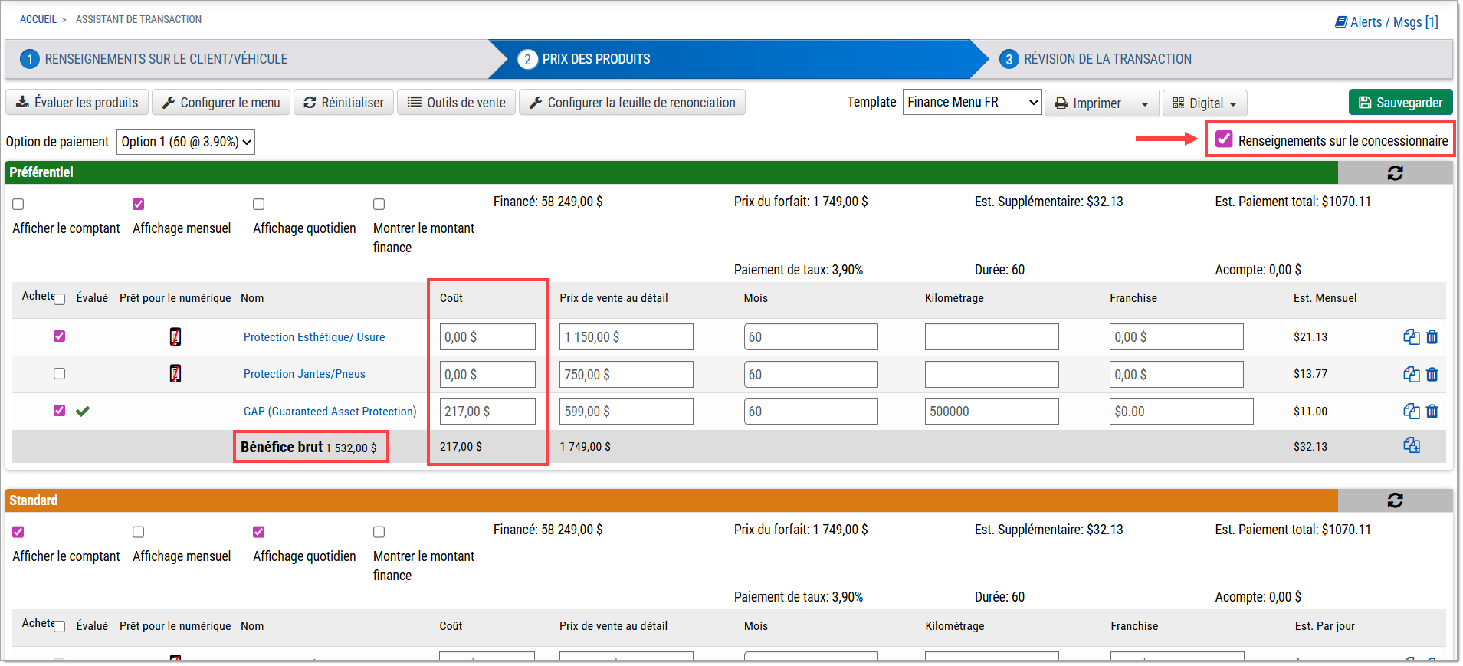Click the refresh icon in Préférentiel header

tap(1395, 173)
